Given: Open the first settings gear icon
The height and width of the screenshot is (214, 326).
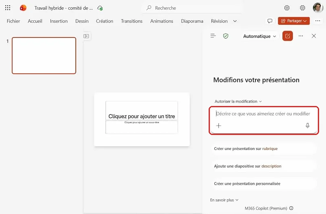Looking at the screenshot, I should [287, 8].
